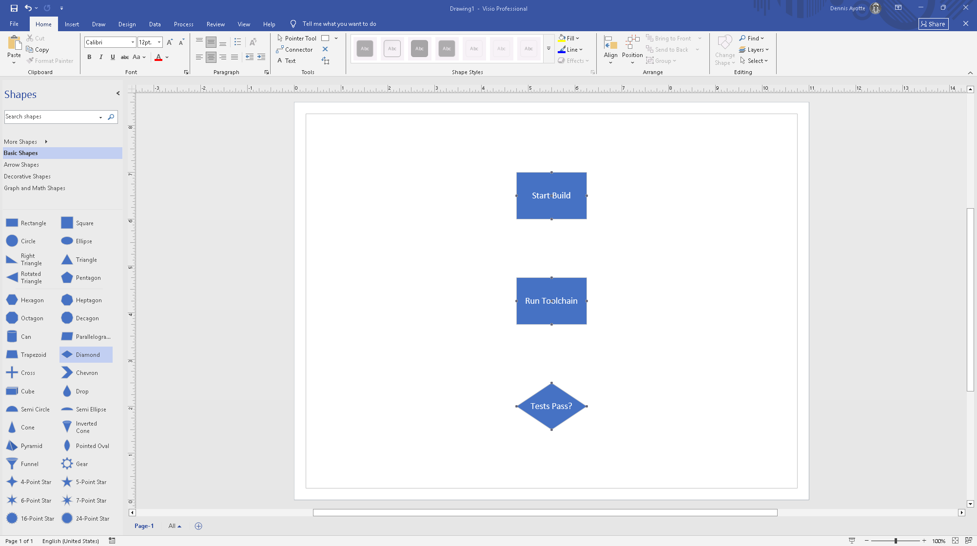Select the Pointer Tool
977x546 pixels.
[x=296, y=38]
